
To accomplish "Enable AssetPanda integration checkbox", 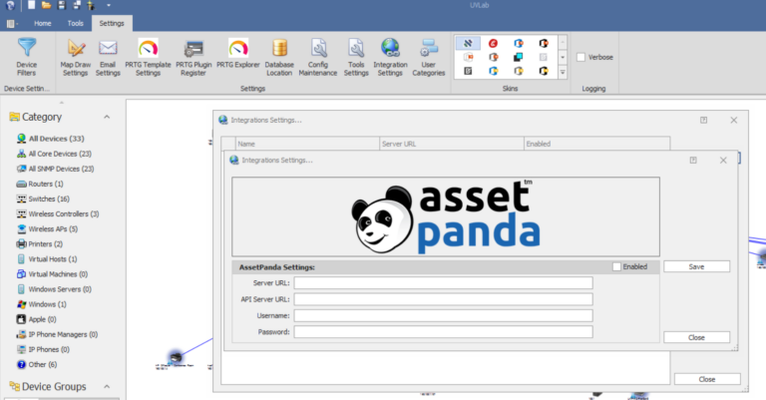I will [616, 266].
